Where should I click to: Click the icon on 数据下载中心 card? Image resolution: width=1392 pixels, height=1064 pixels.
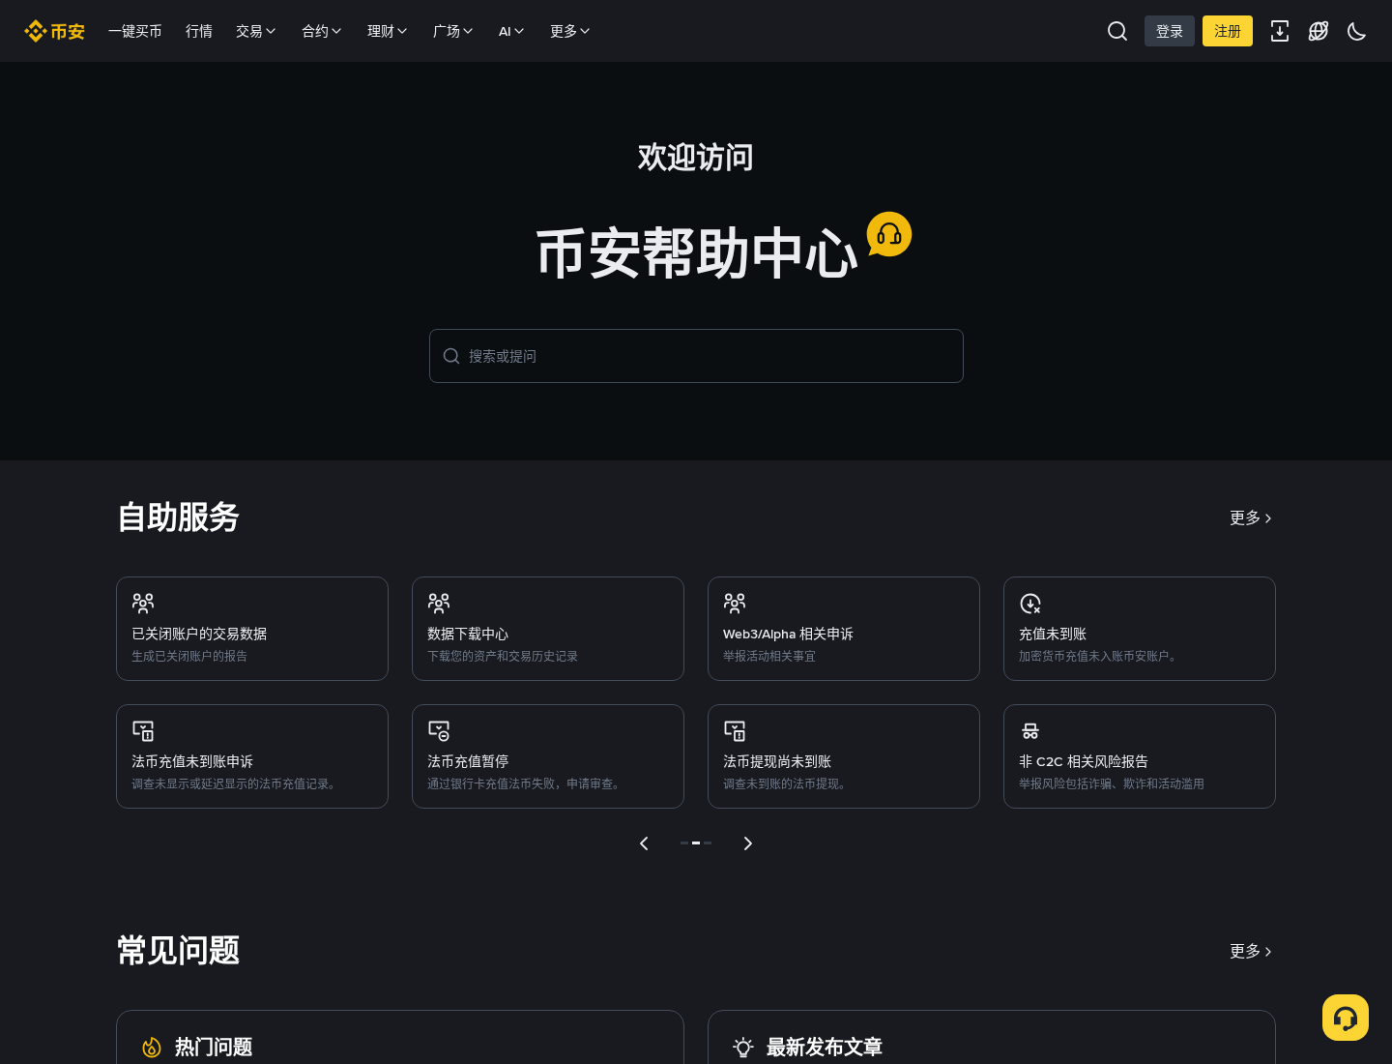[439, 604]
